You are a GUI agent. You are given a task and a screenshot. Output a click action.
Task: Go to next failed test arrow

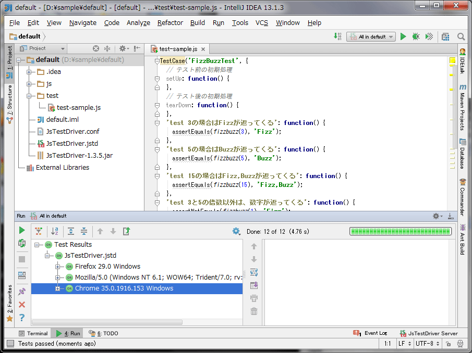click(x=113, y=231)
